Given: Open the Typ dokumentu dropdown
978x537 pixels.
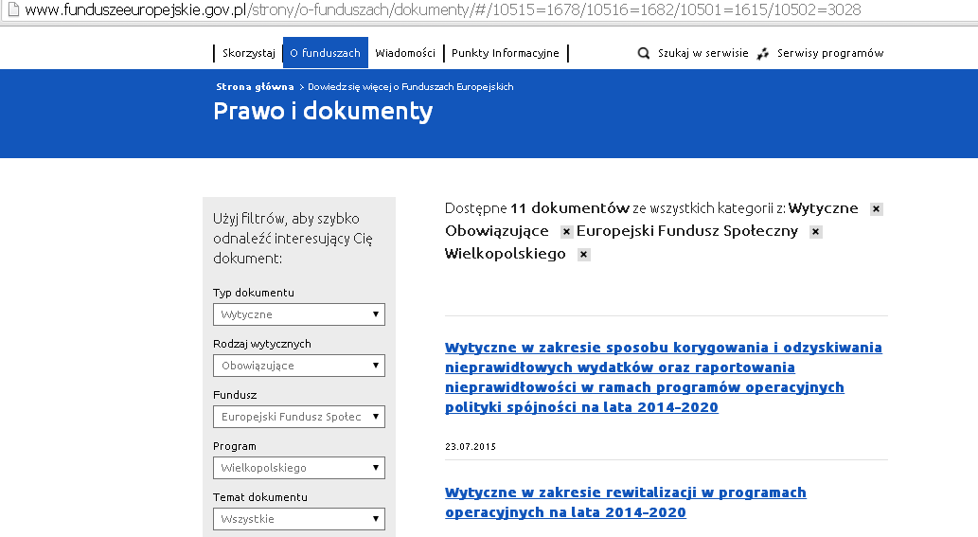Looking at the screenshot, I should (299, 314).
